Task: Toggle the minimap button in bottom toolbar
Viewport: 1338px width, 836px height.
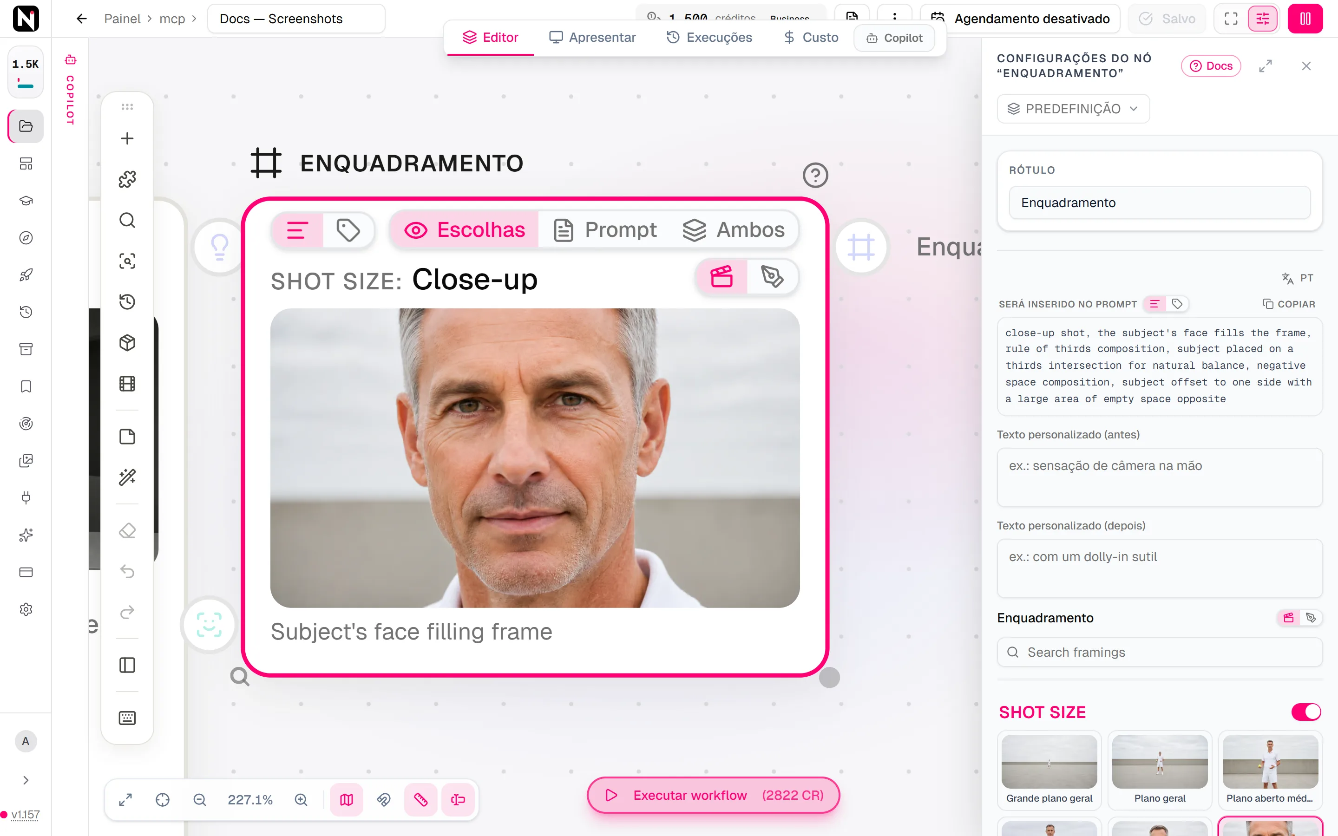Action: click(x=347, y=799)
